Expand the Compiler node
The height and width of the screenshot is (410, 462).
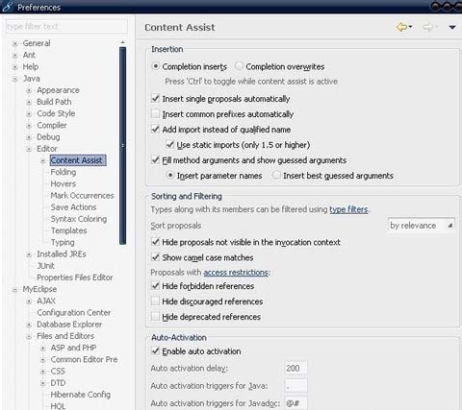(x=29, y=126)
